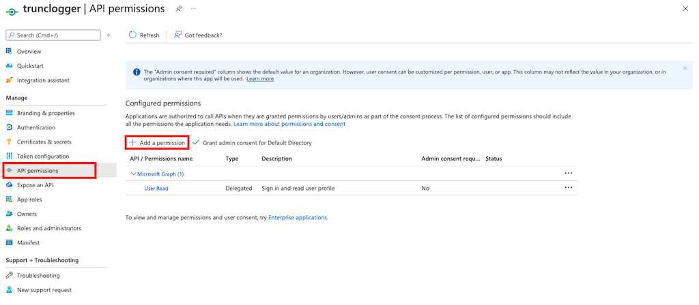This screenshot has width=699, height=305.
Task: Open Learn more about permissions and consent
Action: (x=289, y=124)
